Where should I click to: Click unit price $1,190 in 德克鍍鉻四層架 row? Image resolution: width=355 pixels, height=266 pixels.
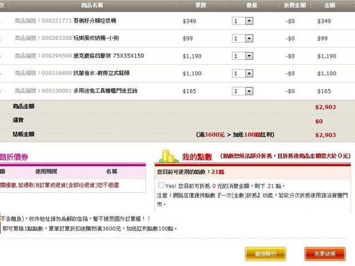coord(192,56)
